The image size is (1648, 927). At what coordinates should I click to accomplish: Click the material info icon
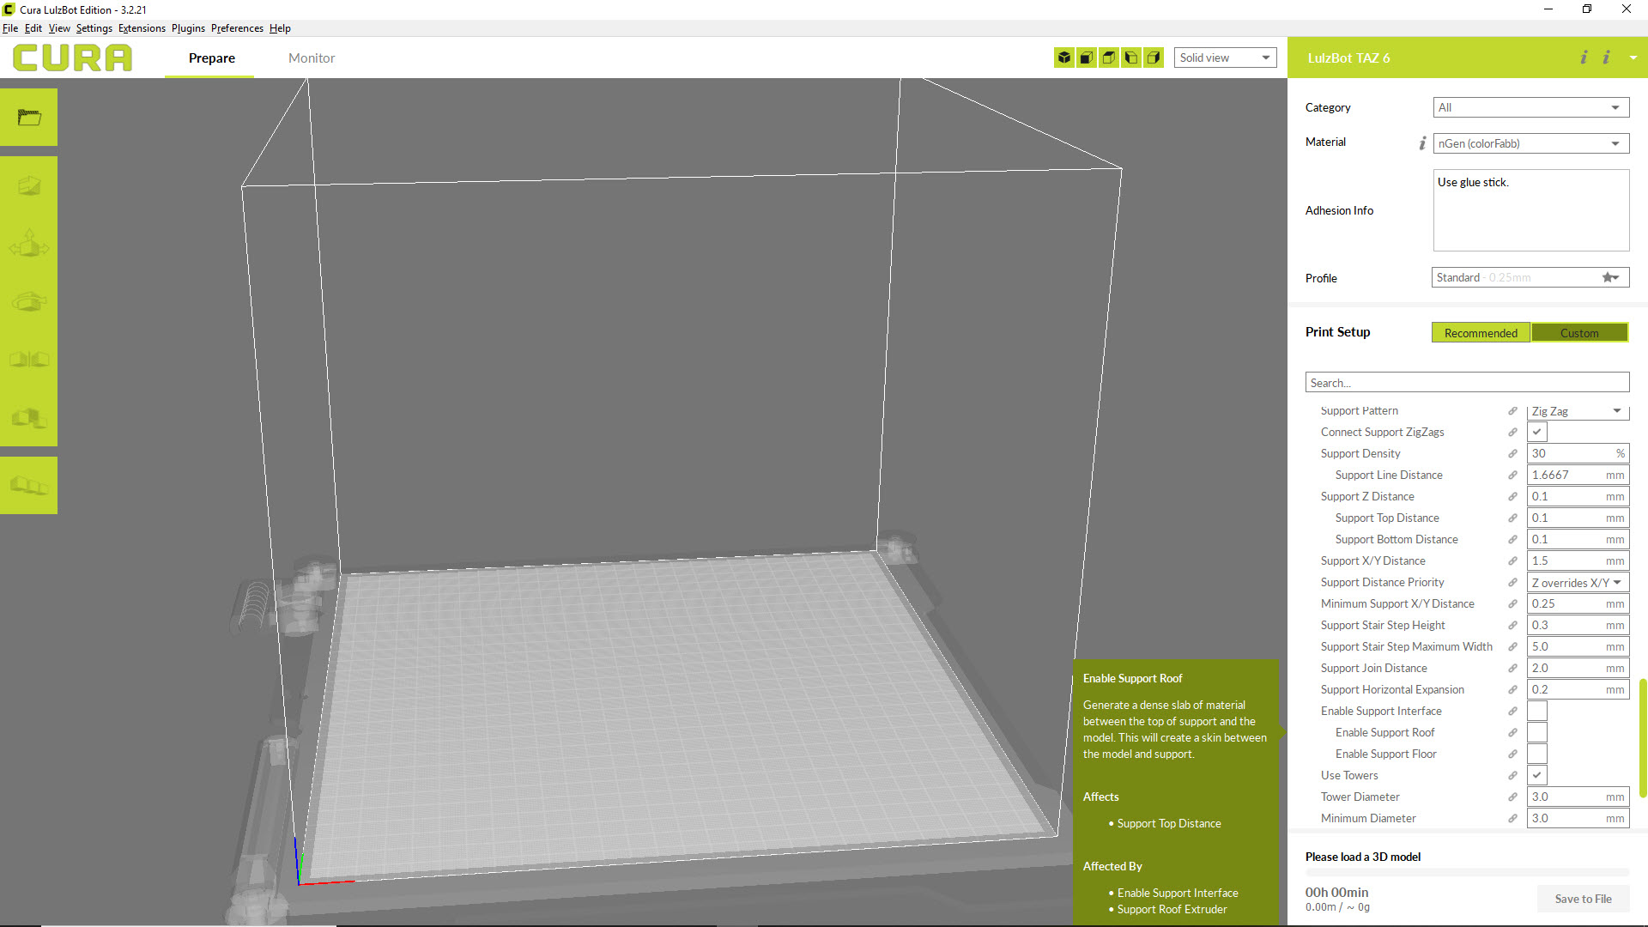click(x=1422, y=143)
